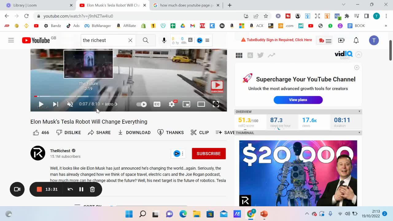
Task: Toggle theater mode
Action: coord(201,104)
